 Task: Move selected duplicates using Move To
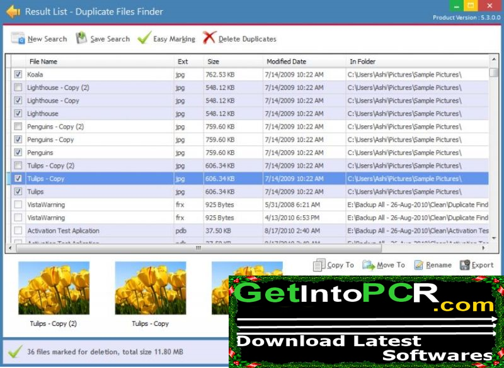pyautogui.click(x=384, y=265)
